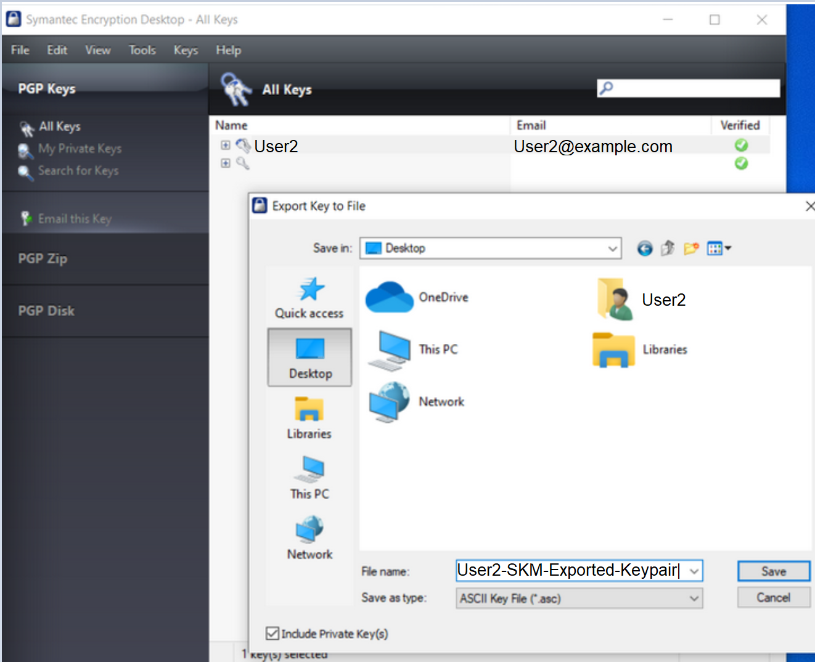This screenshot has width=815, height=662.
Task: Click Desktop in places bar
Action: point(309,358)
